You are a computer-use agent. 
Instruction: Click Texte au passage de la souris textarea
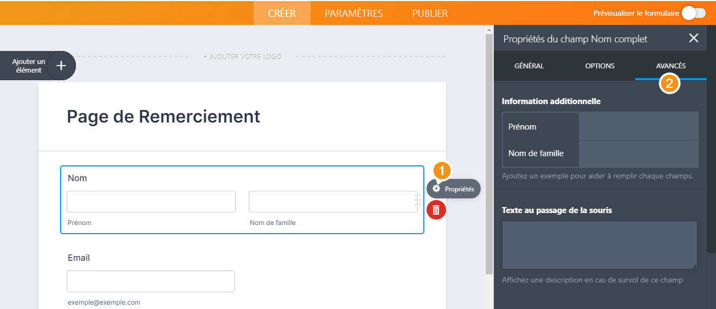(599, 245)
